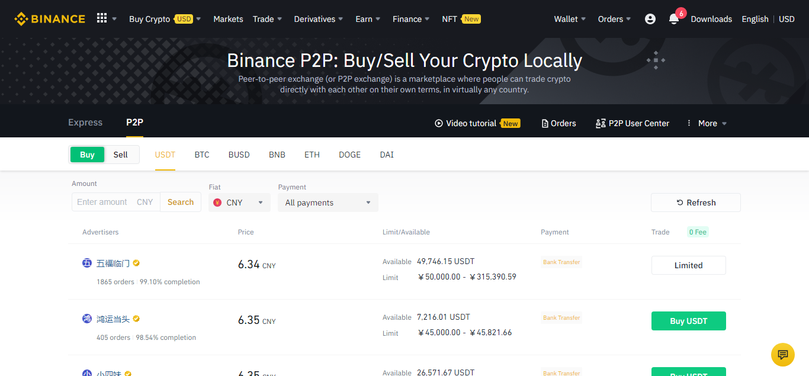Open the Wallet dropdown

tap(570, 19)
